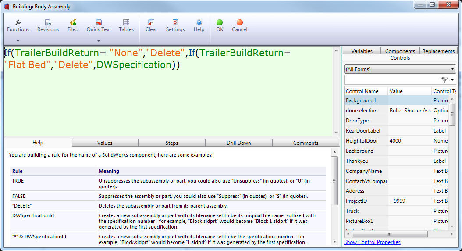Viewport: 462px width, 251px height.
Task: Switch to the Values tab
Action: [105, 143]
